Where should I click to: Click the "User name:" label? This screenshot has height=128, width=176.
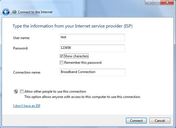pyautogui.click(x=21, y=38)
